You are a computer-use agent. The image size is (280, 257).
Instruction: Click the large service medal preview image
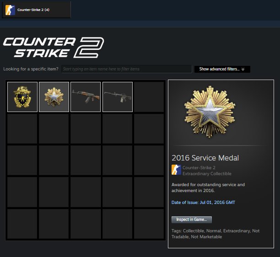coord(210,112)
